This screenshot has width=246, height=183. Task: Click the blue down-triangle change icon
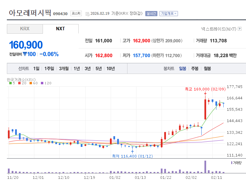[x=25, y=54]
